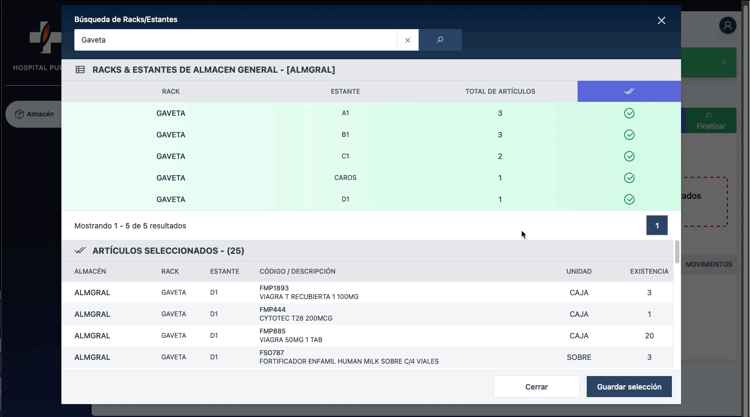Click the select-all double check header

click(629, 92)
